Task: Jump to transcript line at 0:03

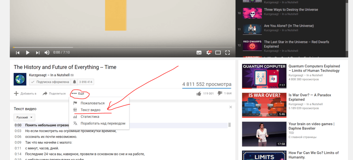Action: (121, 131)
